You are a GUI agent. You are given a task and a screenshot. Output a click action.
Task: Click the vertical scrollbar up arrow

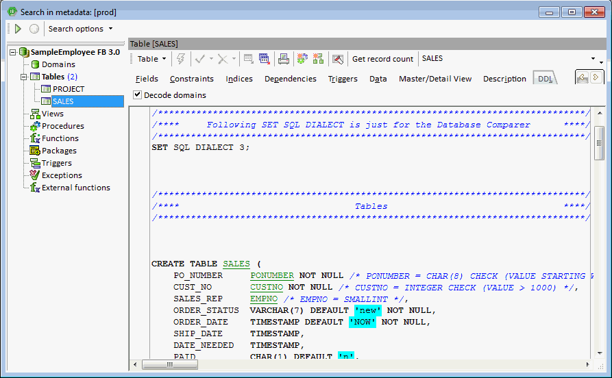(x=600, y=113)
